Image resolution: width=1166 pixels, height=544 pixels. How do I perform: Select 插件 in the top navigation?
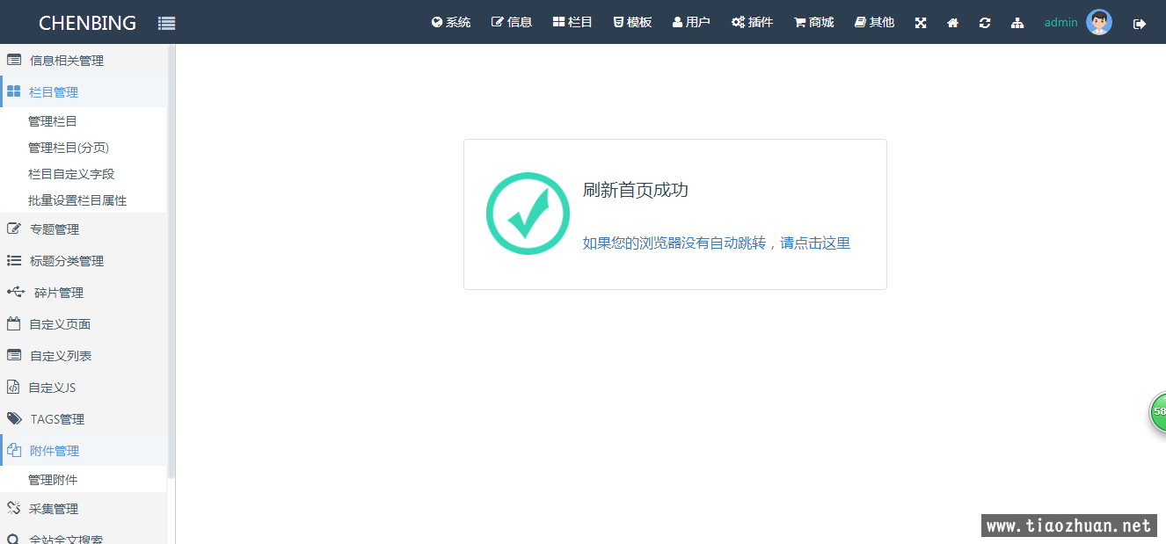click(752, 22)
